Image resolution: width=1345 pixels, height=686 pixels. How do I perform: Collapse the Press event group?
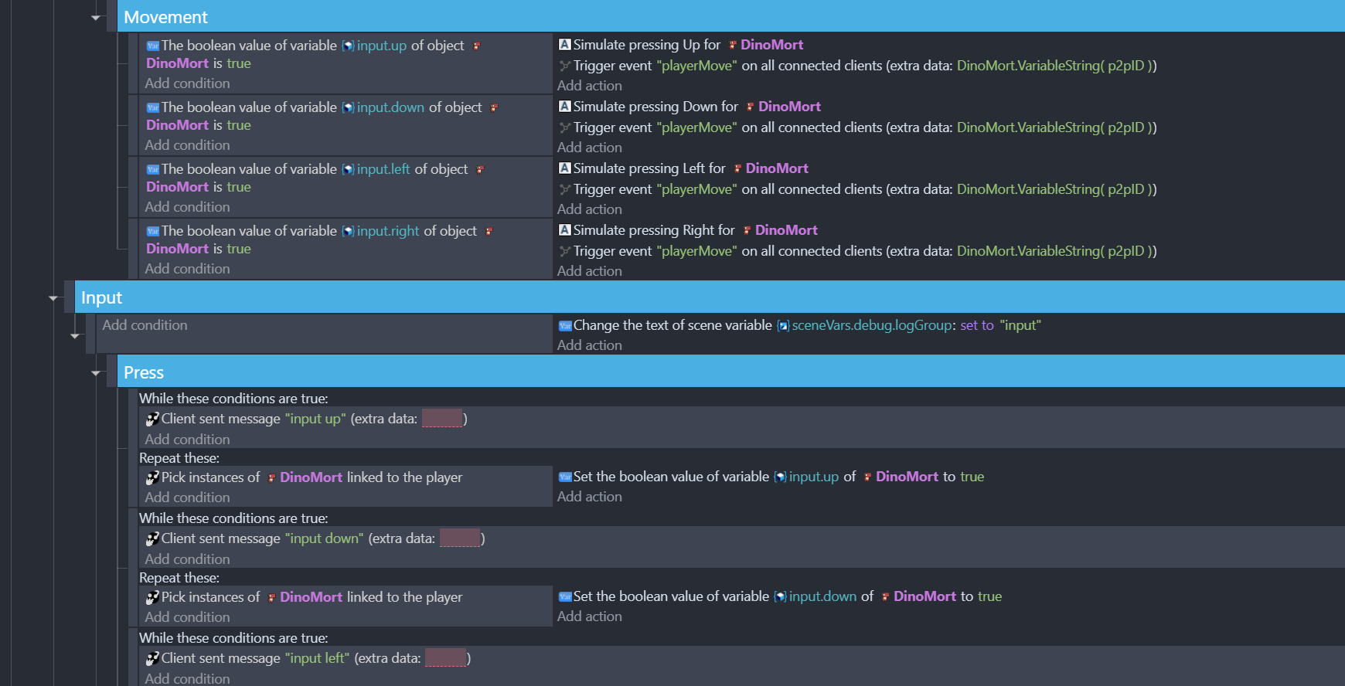point(96,372)
